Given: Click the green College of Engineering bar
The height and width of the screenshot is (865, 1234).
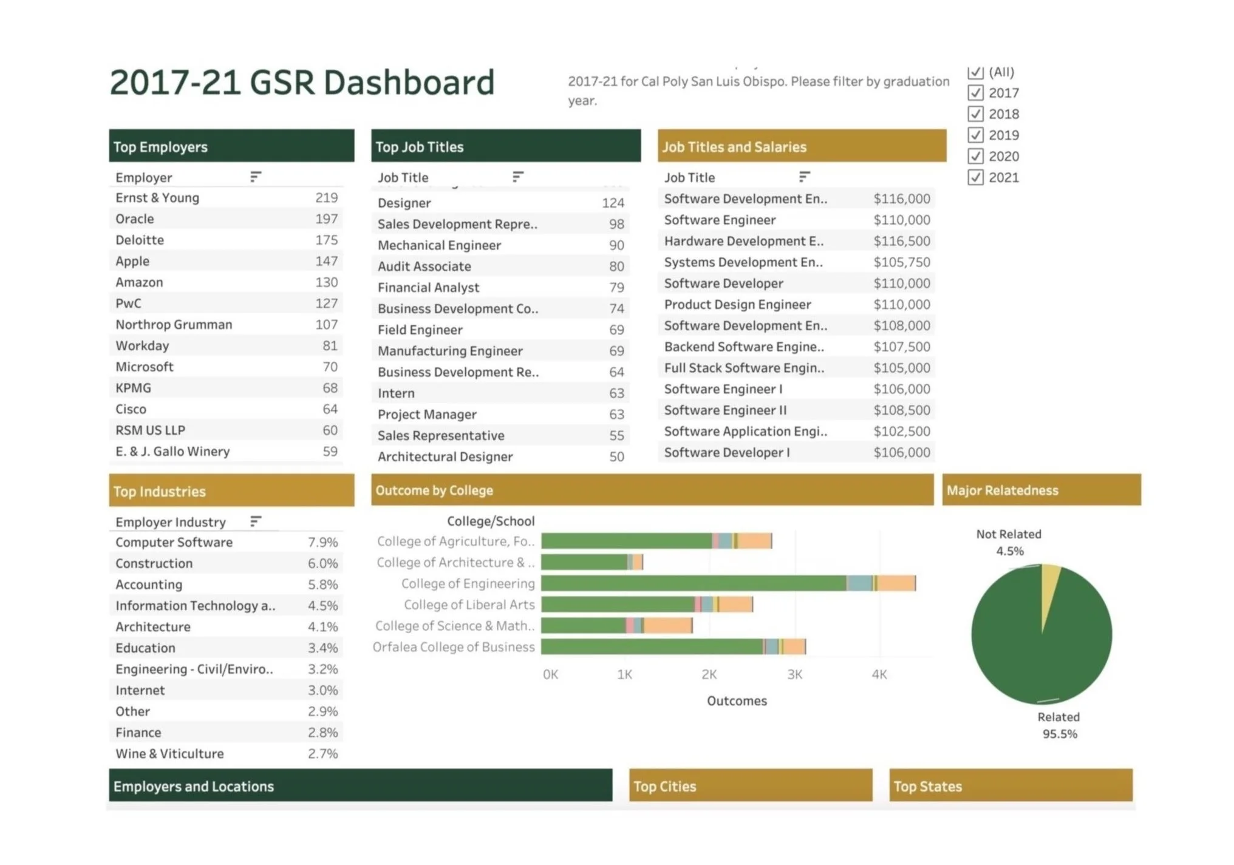Looking at the screenshot, I should point(692,583).
